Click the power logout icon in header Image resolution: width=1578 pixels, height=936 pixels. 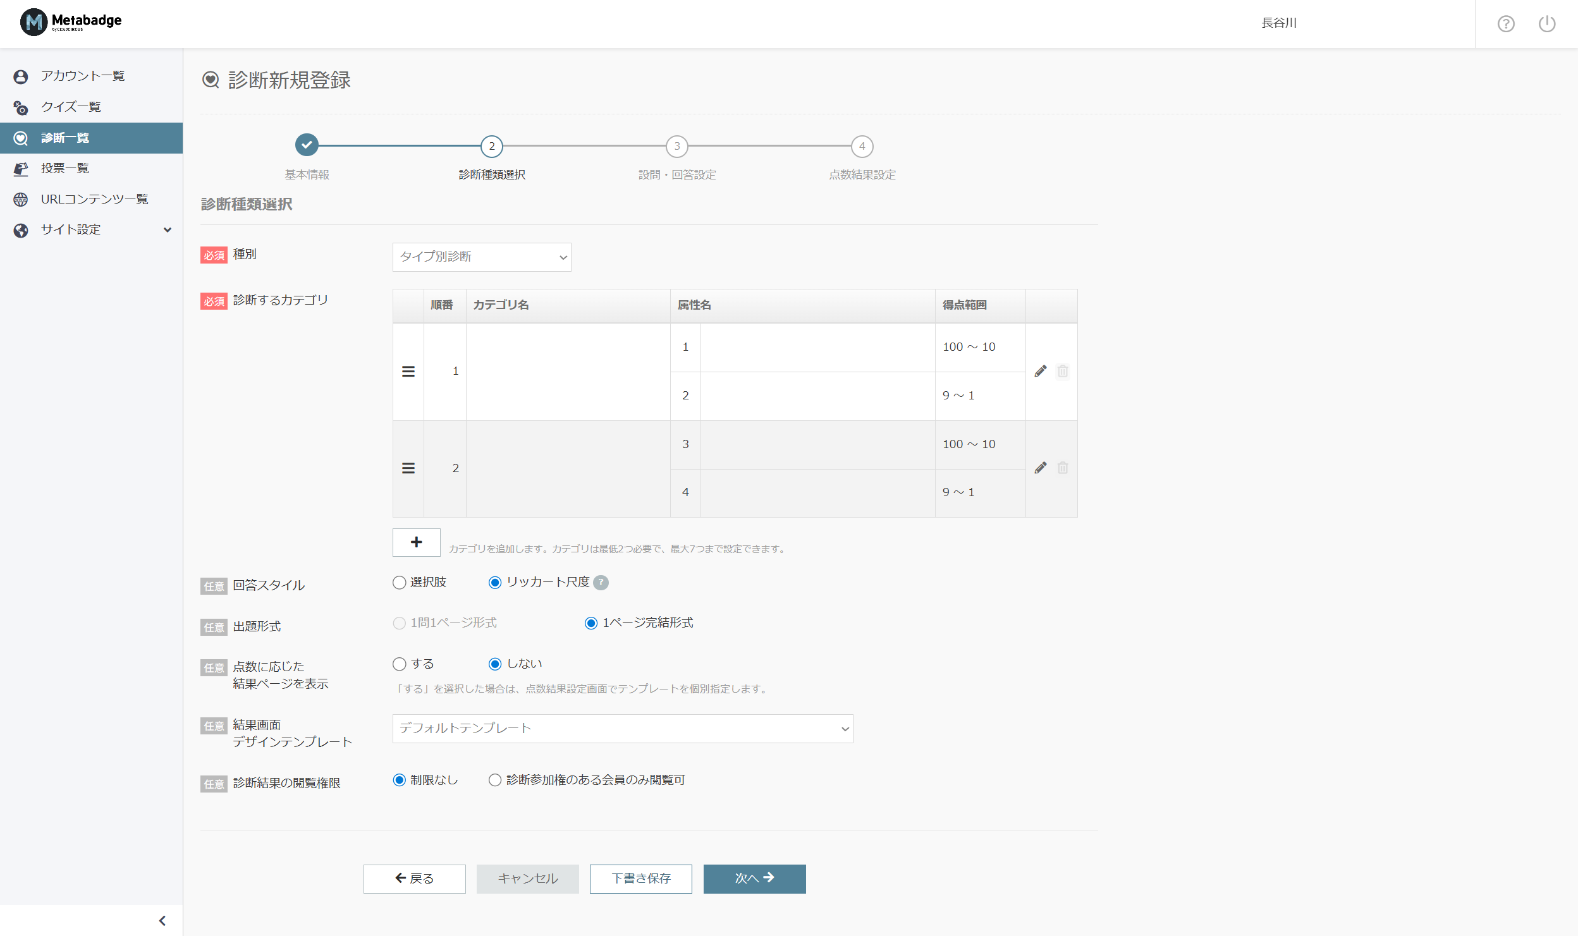click(1546, 24)
